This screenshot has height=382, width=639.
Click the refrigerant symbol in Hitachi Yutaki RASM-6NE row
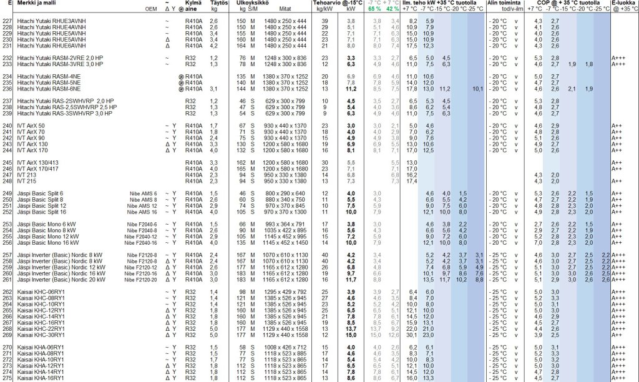point(182,89)
